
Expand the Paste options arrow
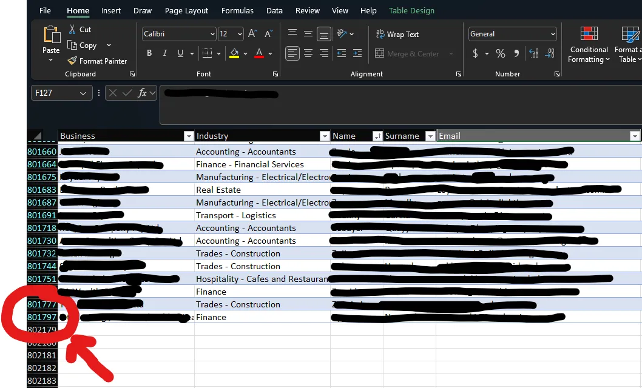point(51,60)
